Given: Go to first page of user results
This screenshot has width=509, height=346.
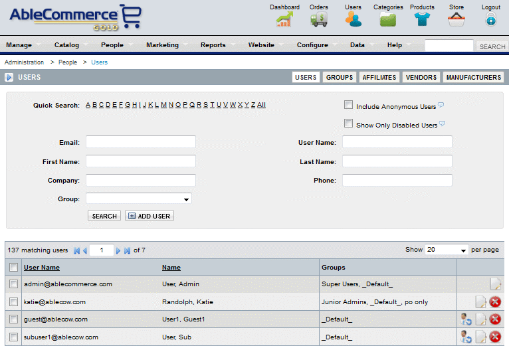Looking at the screenshot, I should pyautogui.click(x=76, y=250).
